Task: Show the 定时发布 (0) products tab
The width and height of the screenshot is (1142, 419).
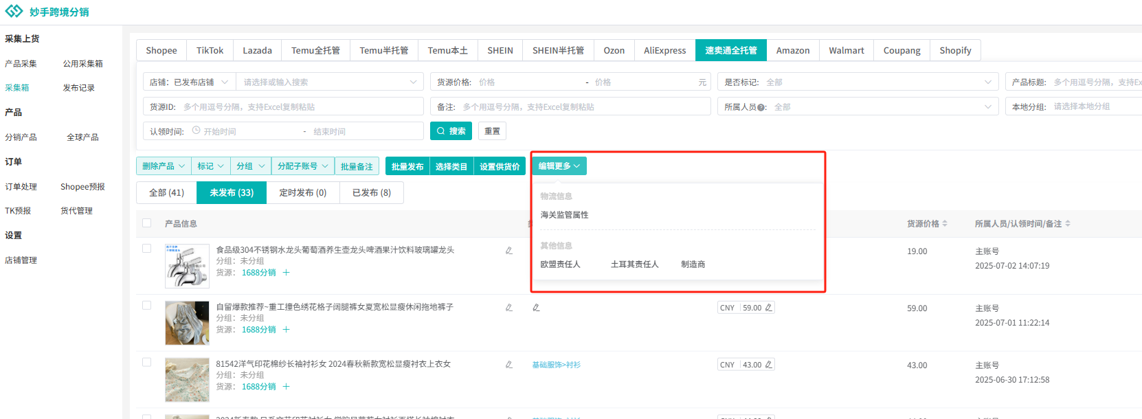Action: pos(303,193)
